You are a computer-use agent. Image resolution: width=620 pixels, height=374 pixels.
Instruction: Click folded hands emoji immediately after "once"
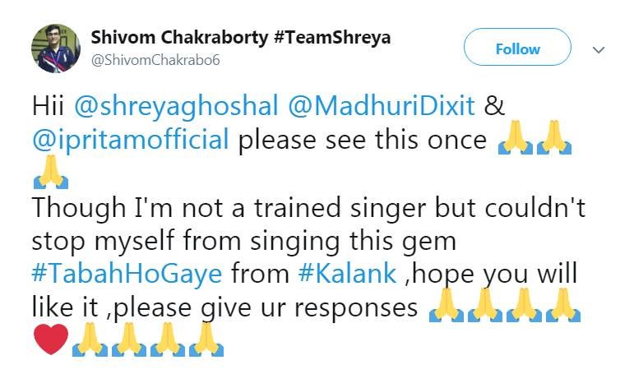click(x=516, y=141)
